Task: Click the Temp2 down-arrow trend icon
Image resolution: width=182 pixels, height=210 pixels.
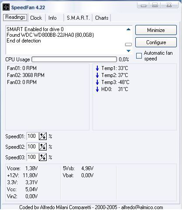Action: [97, 75]
